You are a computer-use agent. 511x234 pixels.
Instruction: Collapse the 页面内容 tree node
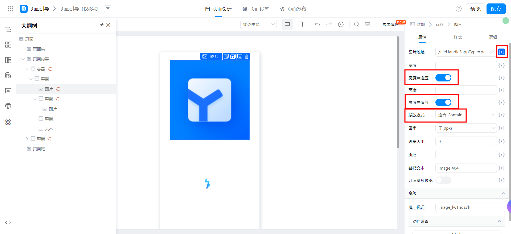(23, 59)
